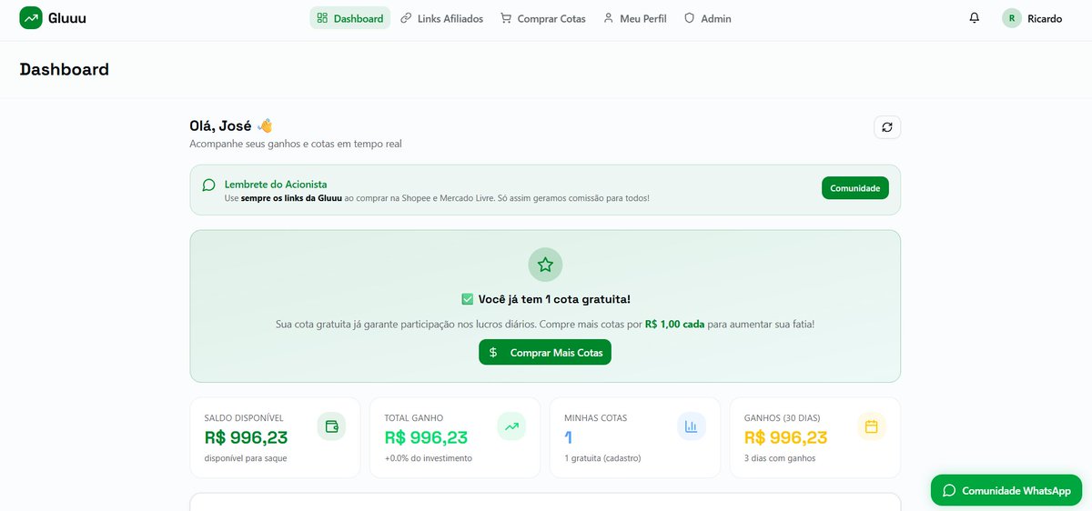Click 'Lembrete do Acionista' heading

[x=276, y=184]
